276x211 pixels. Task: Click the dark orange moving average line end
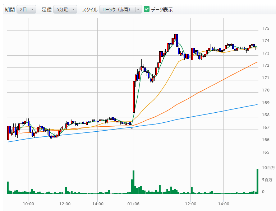point(257,62)
